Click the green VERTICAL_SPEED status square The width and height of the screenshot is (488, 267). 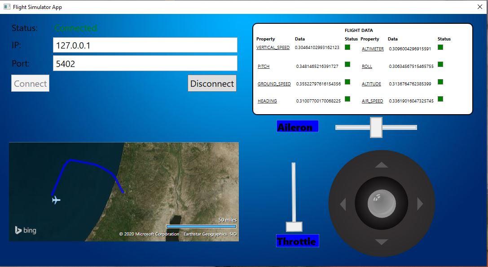pyautogui.click(x=347, y=47)
